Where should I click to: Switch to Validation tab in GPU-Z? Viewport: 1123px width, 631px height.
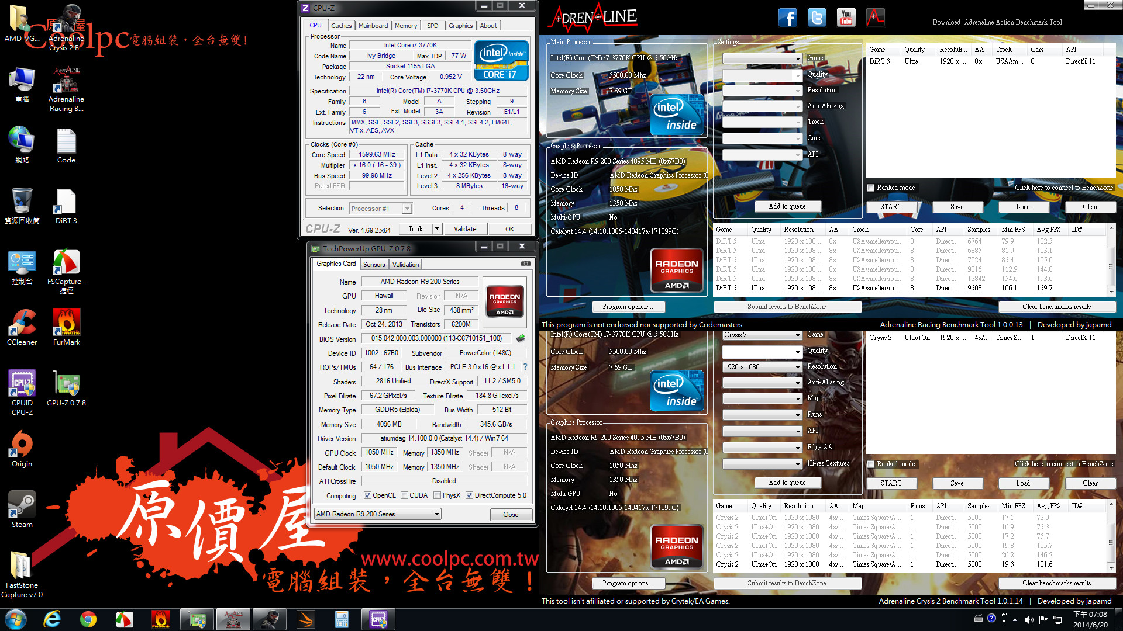click(x=405, y=265)
